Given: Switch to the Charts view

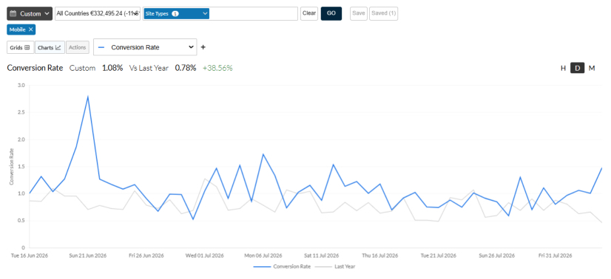Looking at the screenshot, I should (x=50, y=47).
